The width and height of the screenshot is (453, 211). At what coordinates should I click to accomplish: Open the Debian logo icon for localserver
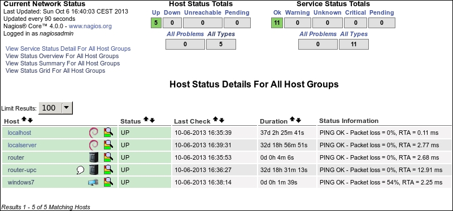pos(93,145)
